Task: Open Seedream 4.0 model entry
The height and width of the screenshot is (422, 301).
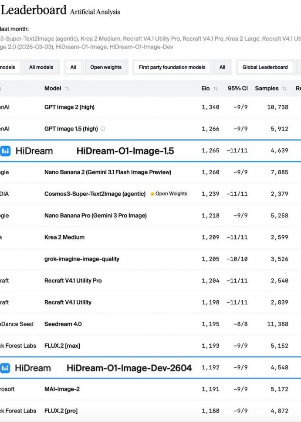Action: [63, 324]
